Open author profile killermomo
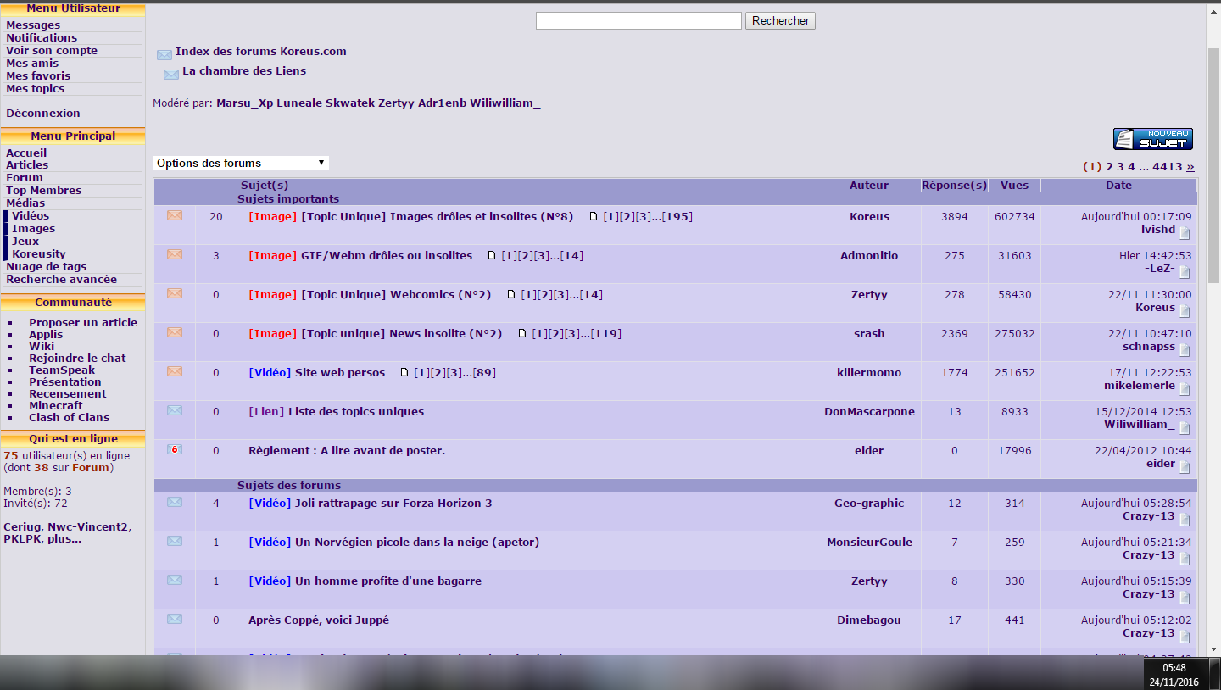The height and width of the screenshot is (690, 1221). click(869, 373)
